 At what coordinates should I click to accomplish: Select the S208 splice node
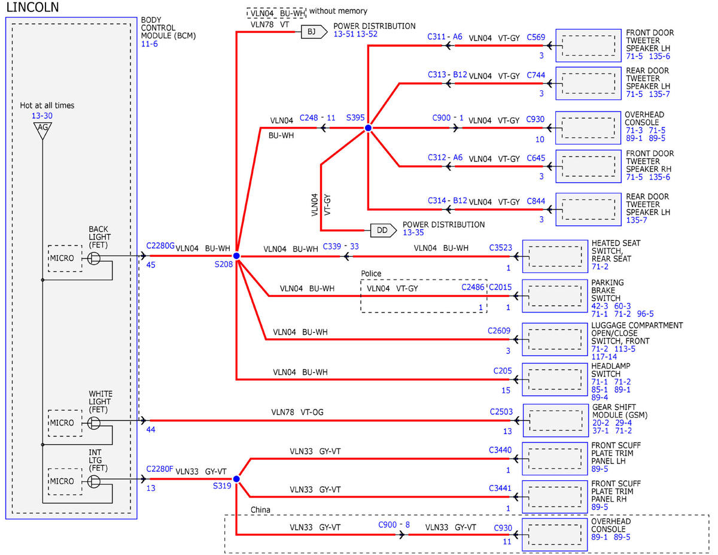(x=236, y=256)
